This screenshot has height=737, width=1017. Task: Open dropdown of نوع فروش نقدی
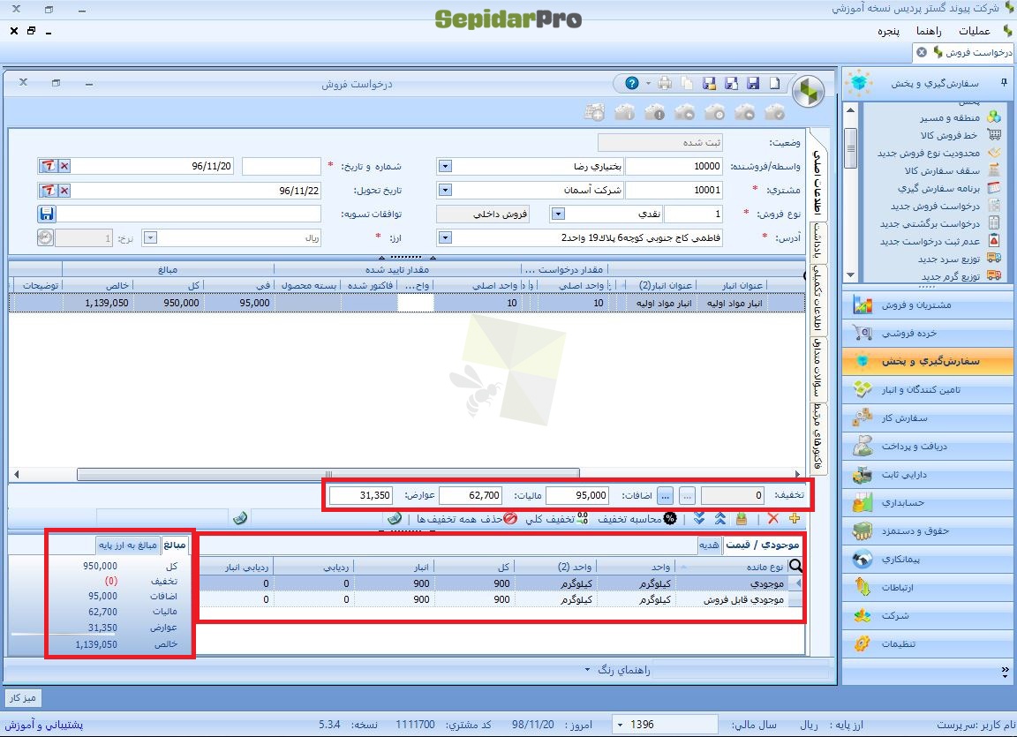pos(558,214)
